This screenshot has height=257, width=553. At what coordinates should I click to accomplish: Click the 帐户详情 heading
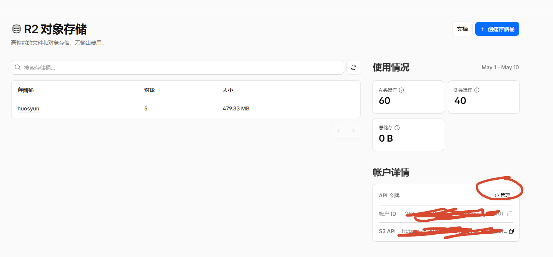[391, 172]
